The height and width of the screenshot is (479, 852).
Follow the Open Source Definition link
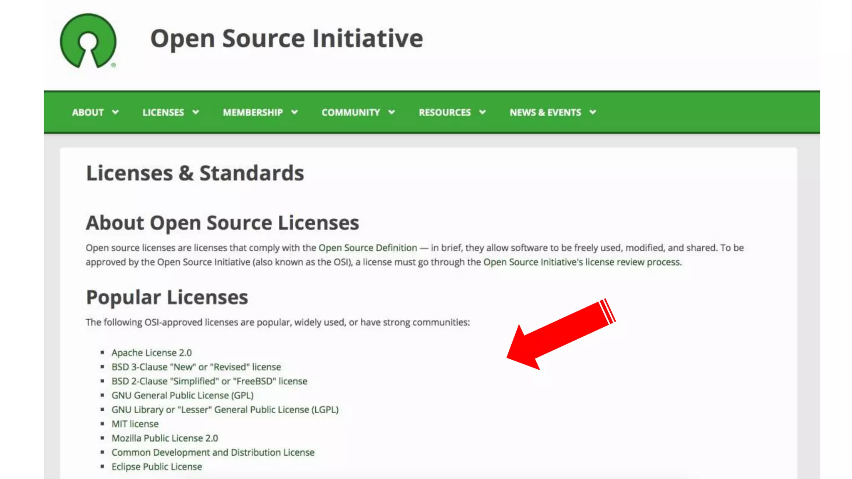click(368, 248)
